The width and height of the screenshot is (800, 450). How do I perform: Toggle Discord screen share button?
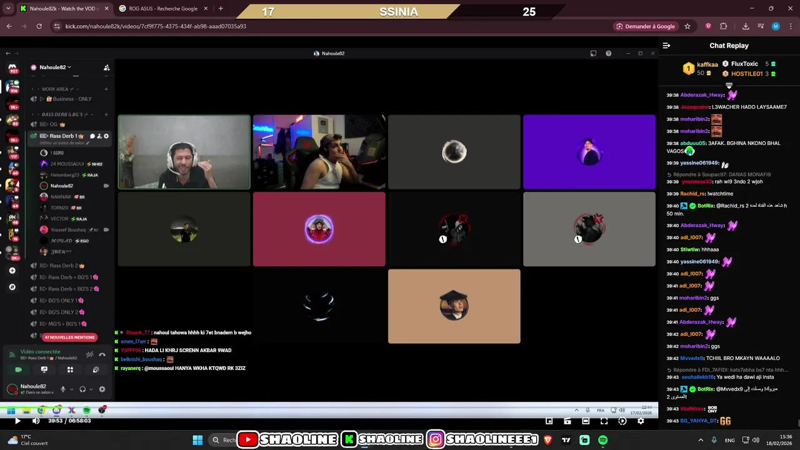44,369
